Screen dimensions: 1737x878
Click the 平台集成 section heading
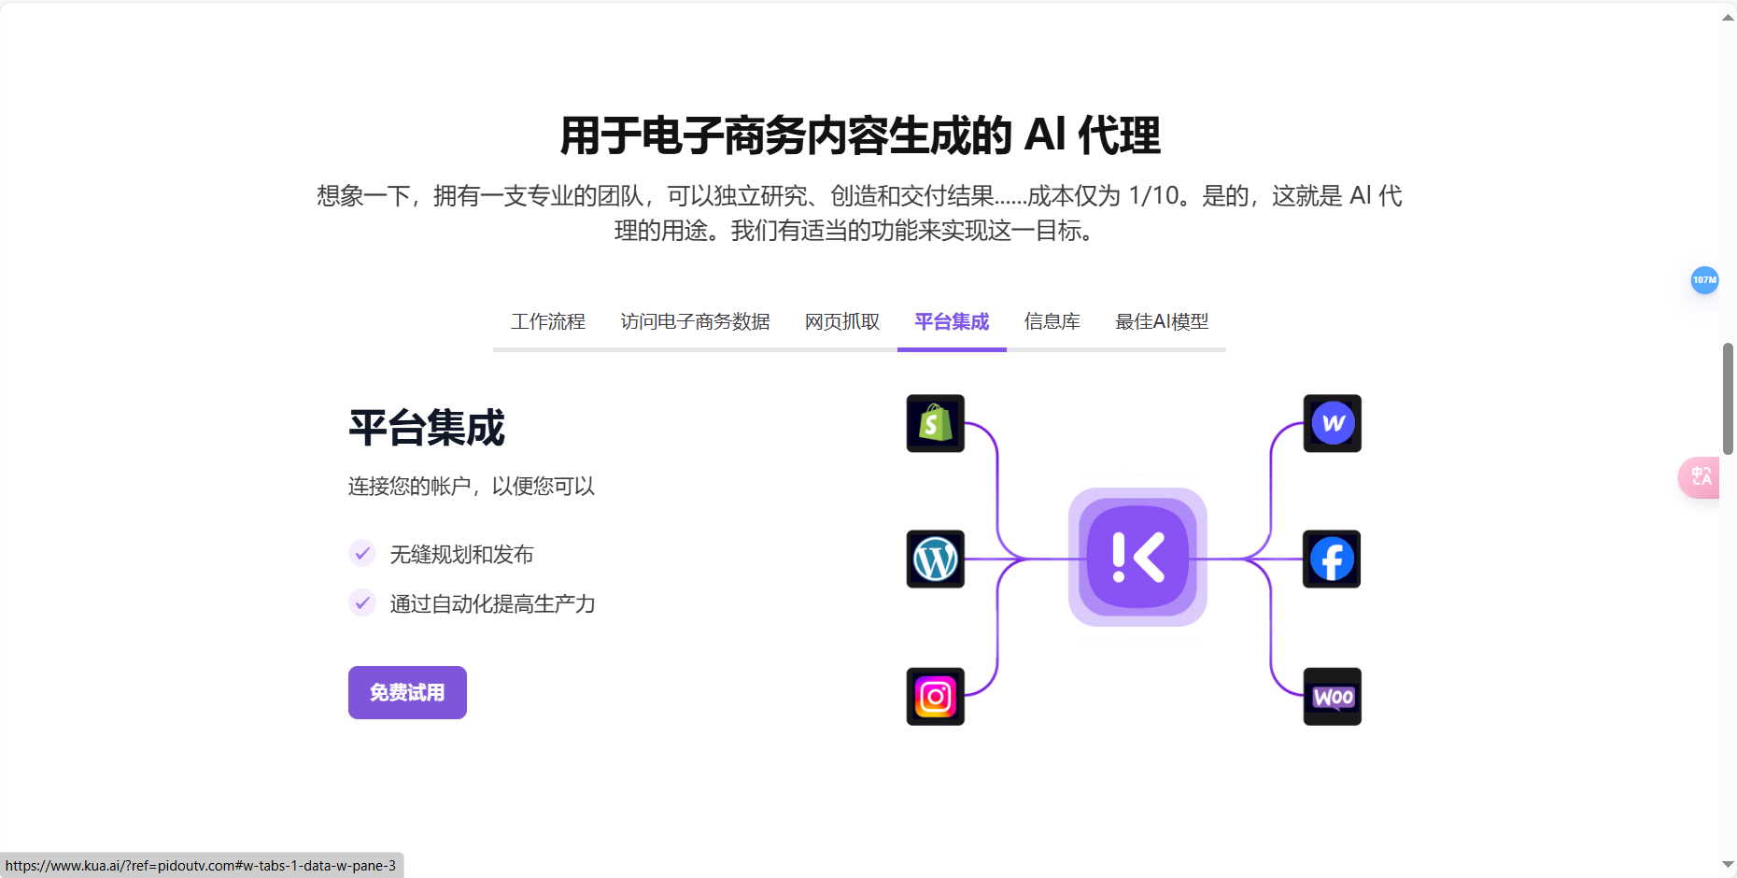pos(427,429)
